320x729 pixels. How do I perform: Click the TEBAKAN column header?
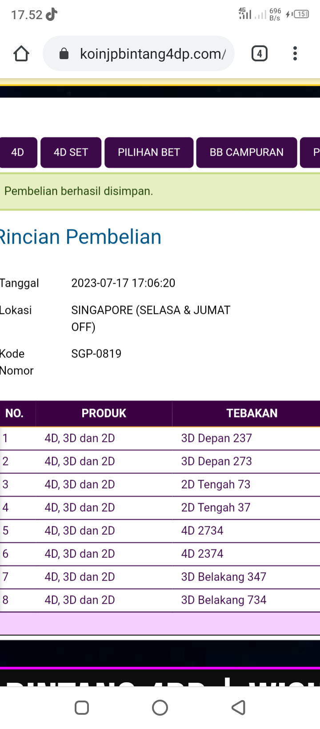(x=252, y=413)
